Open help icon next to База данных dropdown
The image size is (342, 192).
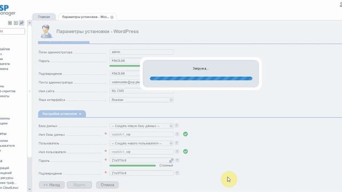point(177,126)
